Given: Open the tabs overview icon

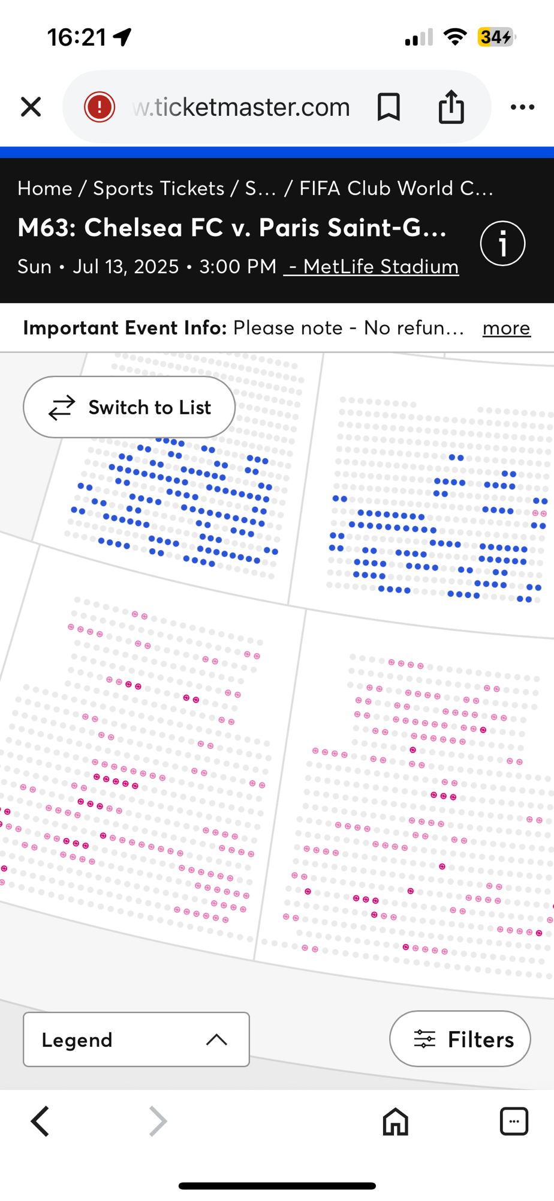Looking at the screenshot, I should tap(514, 1121).
